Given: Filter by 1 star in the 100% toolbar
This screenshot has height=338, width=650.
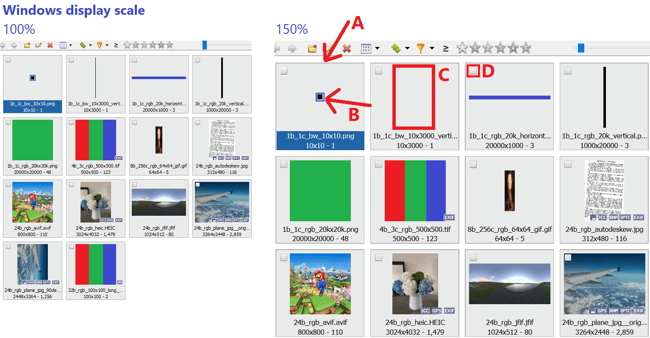Looking at the screenshot, I should point(136,45).
